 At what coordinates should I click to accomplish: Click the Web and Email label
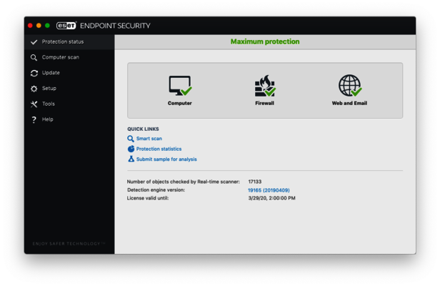[349, 103]
